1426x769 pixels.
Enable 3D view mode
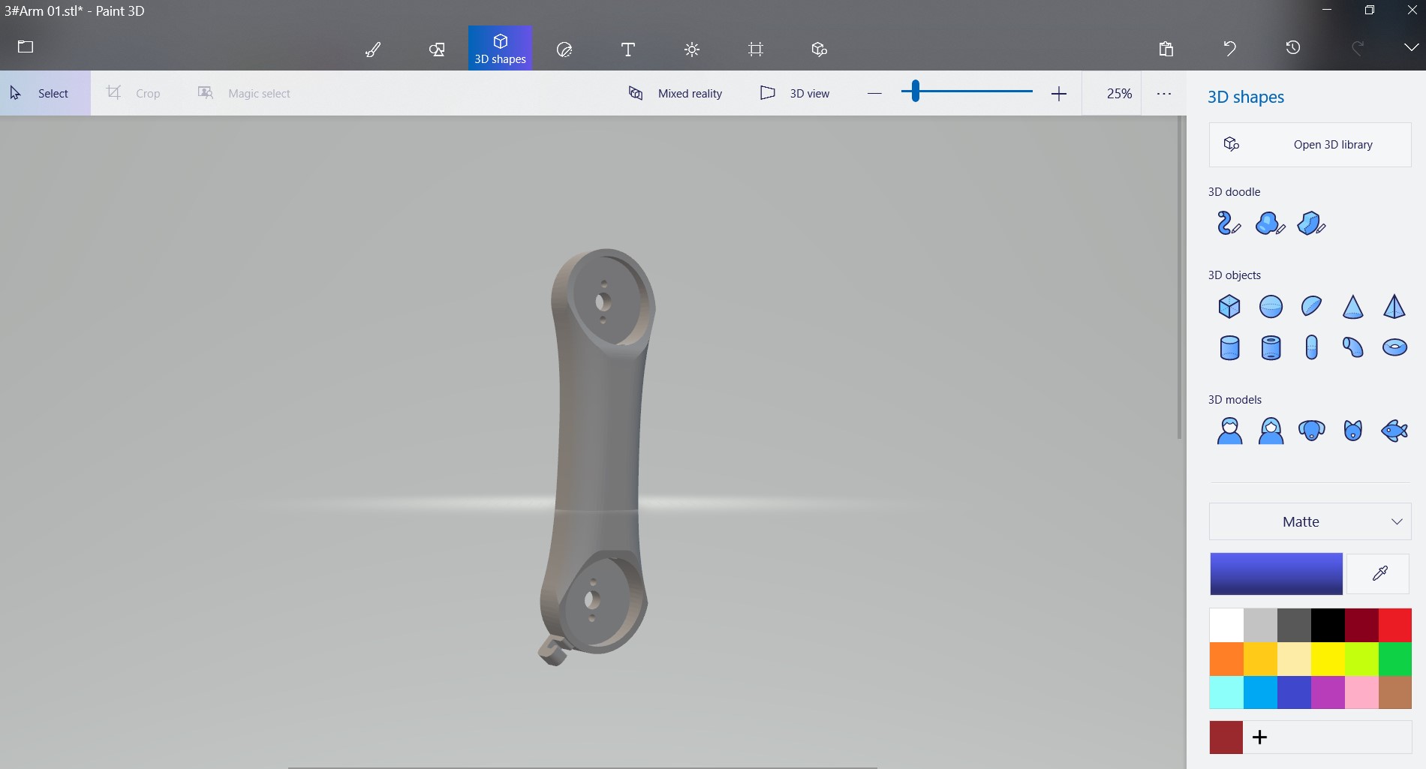[x=796, y=93]
